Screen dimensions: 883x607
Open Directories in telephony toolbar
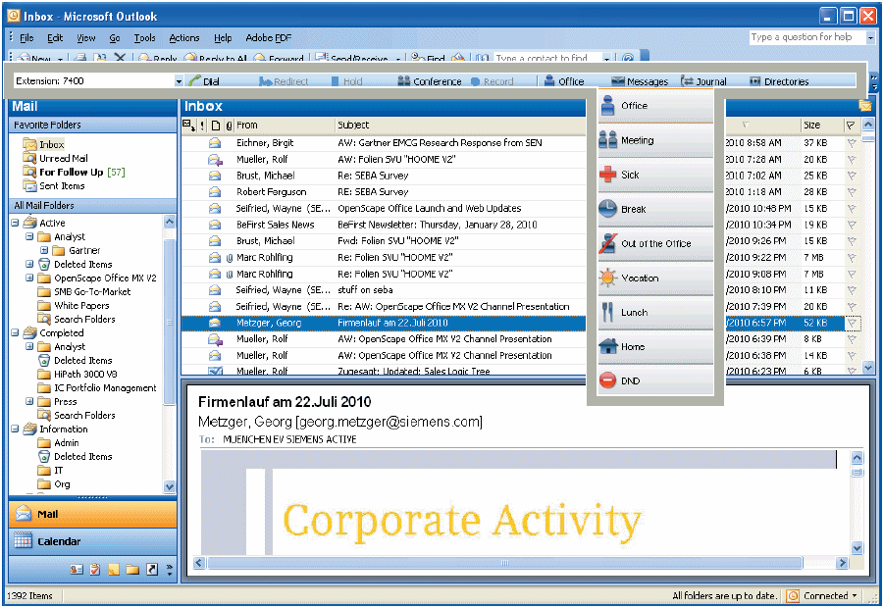tap(779, 81)
